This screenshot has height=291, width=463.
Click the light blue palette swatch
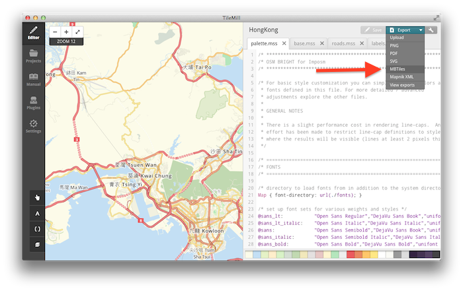click(257, 255)
